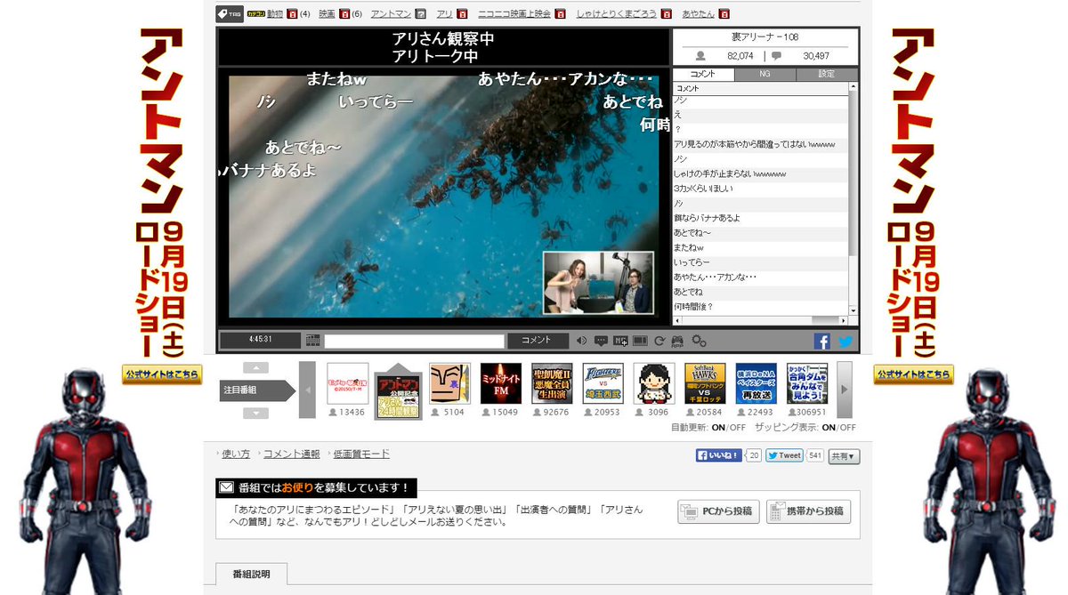Click the いいね! like button
Image resolution: width=1068 pixels, height=595 pixels.
click(x=717, y=455)
